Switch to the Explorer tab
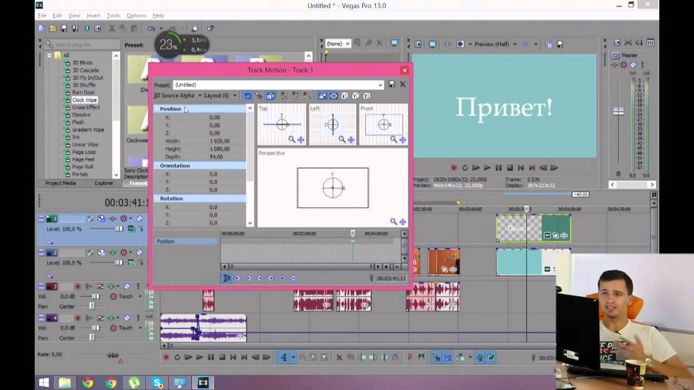The image size is (694, 390). 104,183
